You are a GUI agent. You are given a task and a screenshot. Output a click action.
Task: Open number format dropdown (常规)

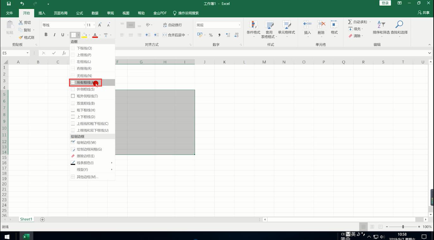click(x=239, y=25)
